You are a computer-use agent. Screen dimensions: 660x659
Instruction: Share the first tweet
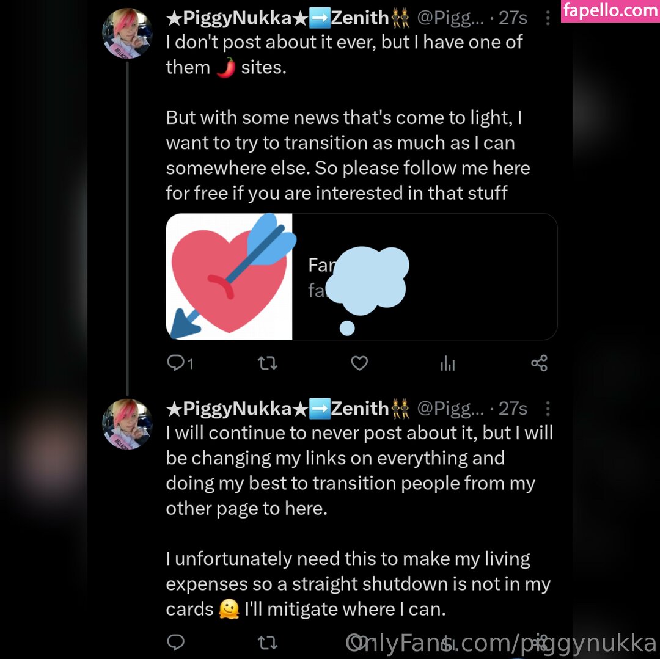(539, 363)
